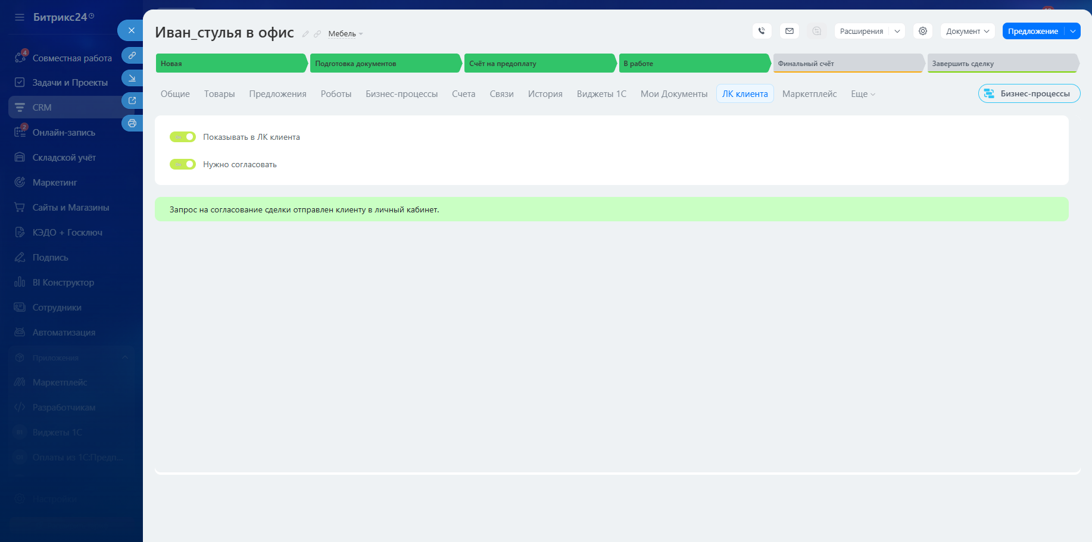Set deal stage to Подготовка документов
Screen dimensions: 1092x542
386,63
